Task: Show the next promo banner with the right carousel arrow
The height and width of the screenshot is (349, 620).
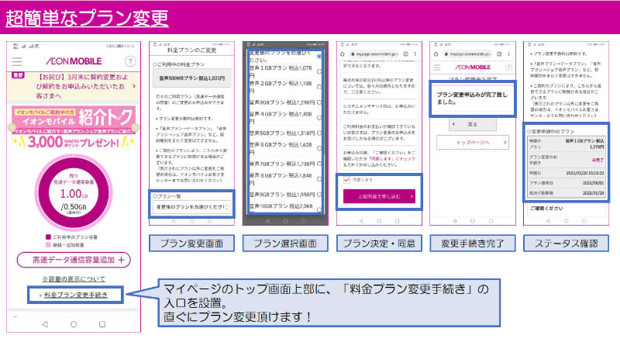Action: [135, 127]
